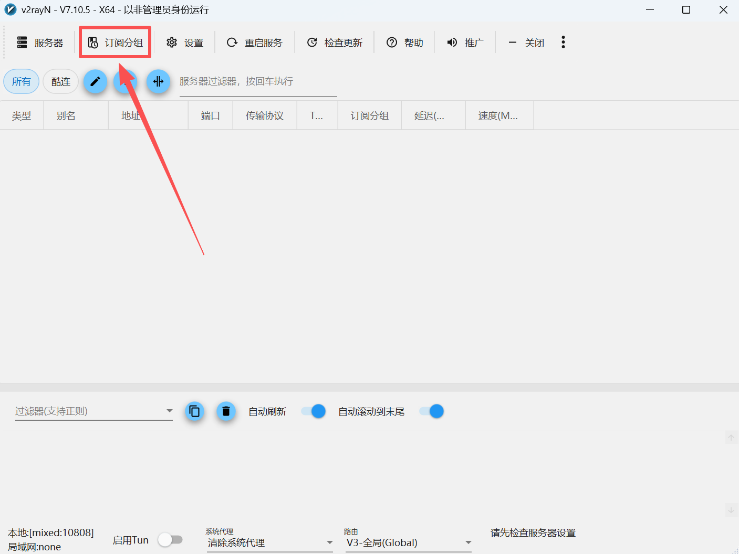
Task: Sort by the 端口 column header
Action: [211, 115]
